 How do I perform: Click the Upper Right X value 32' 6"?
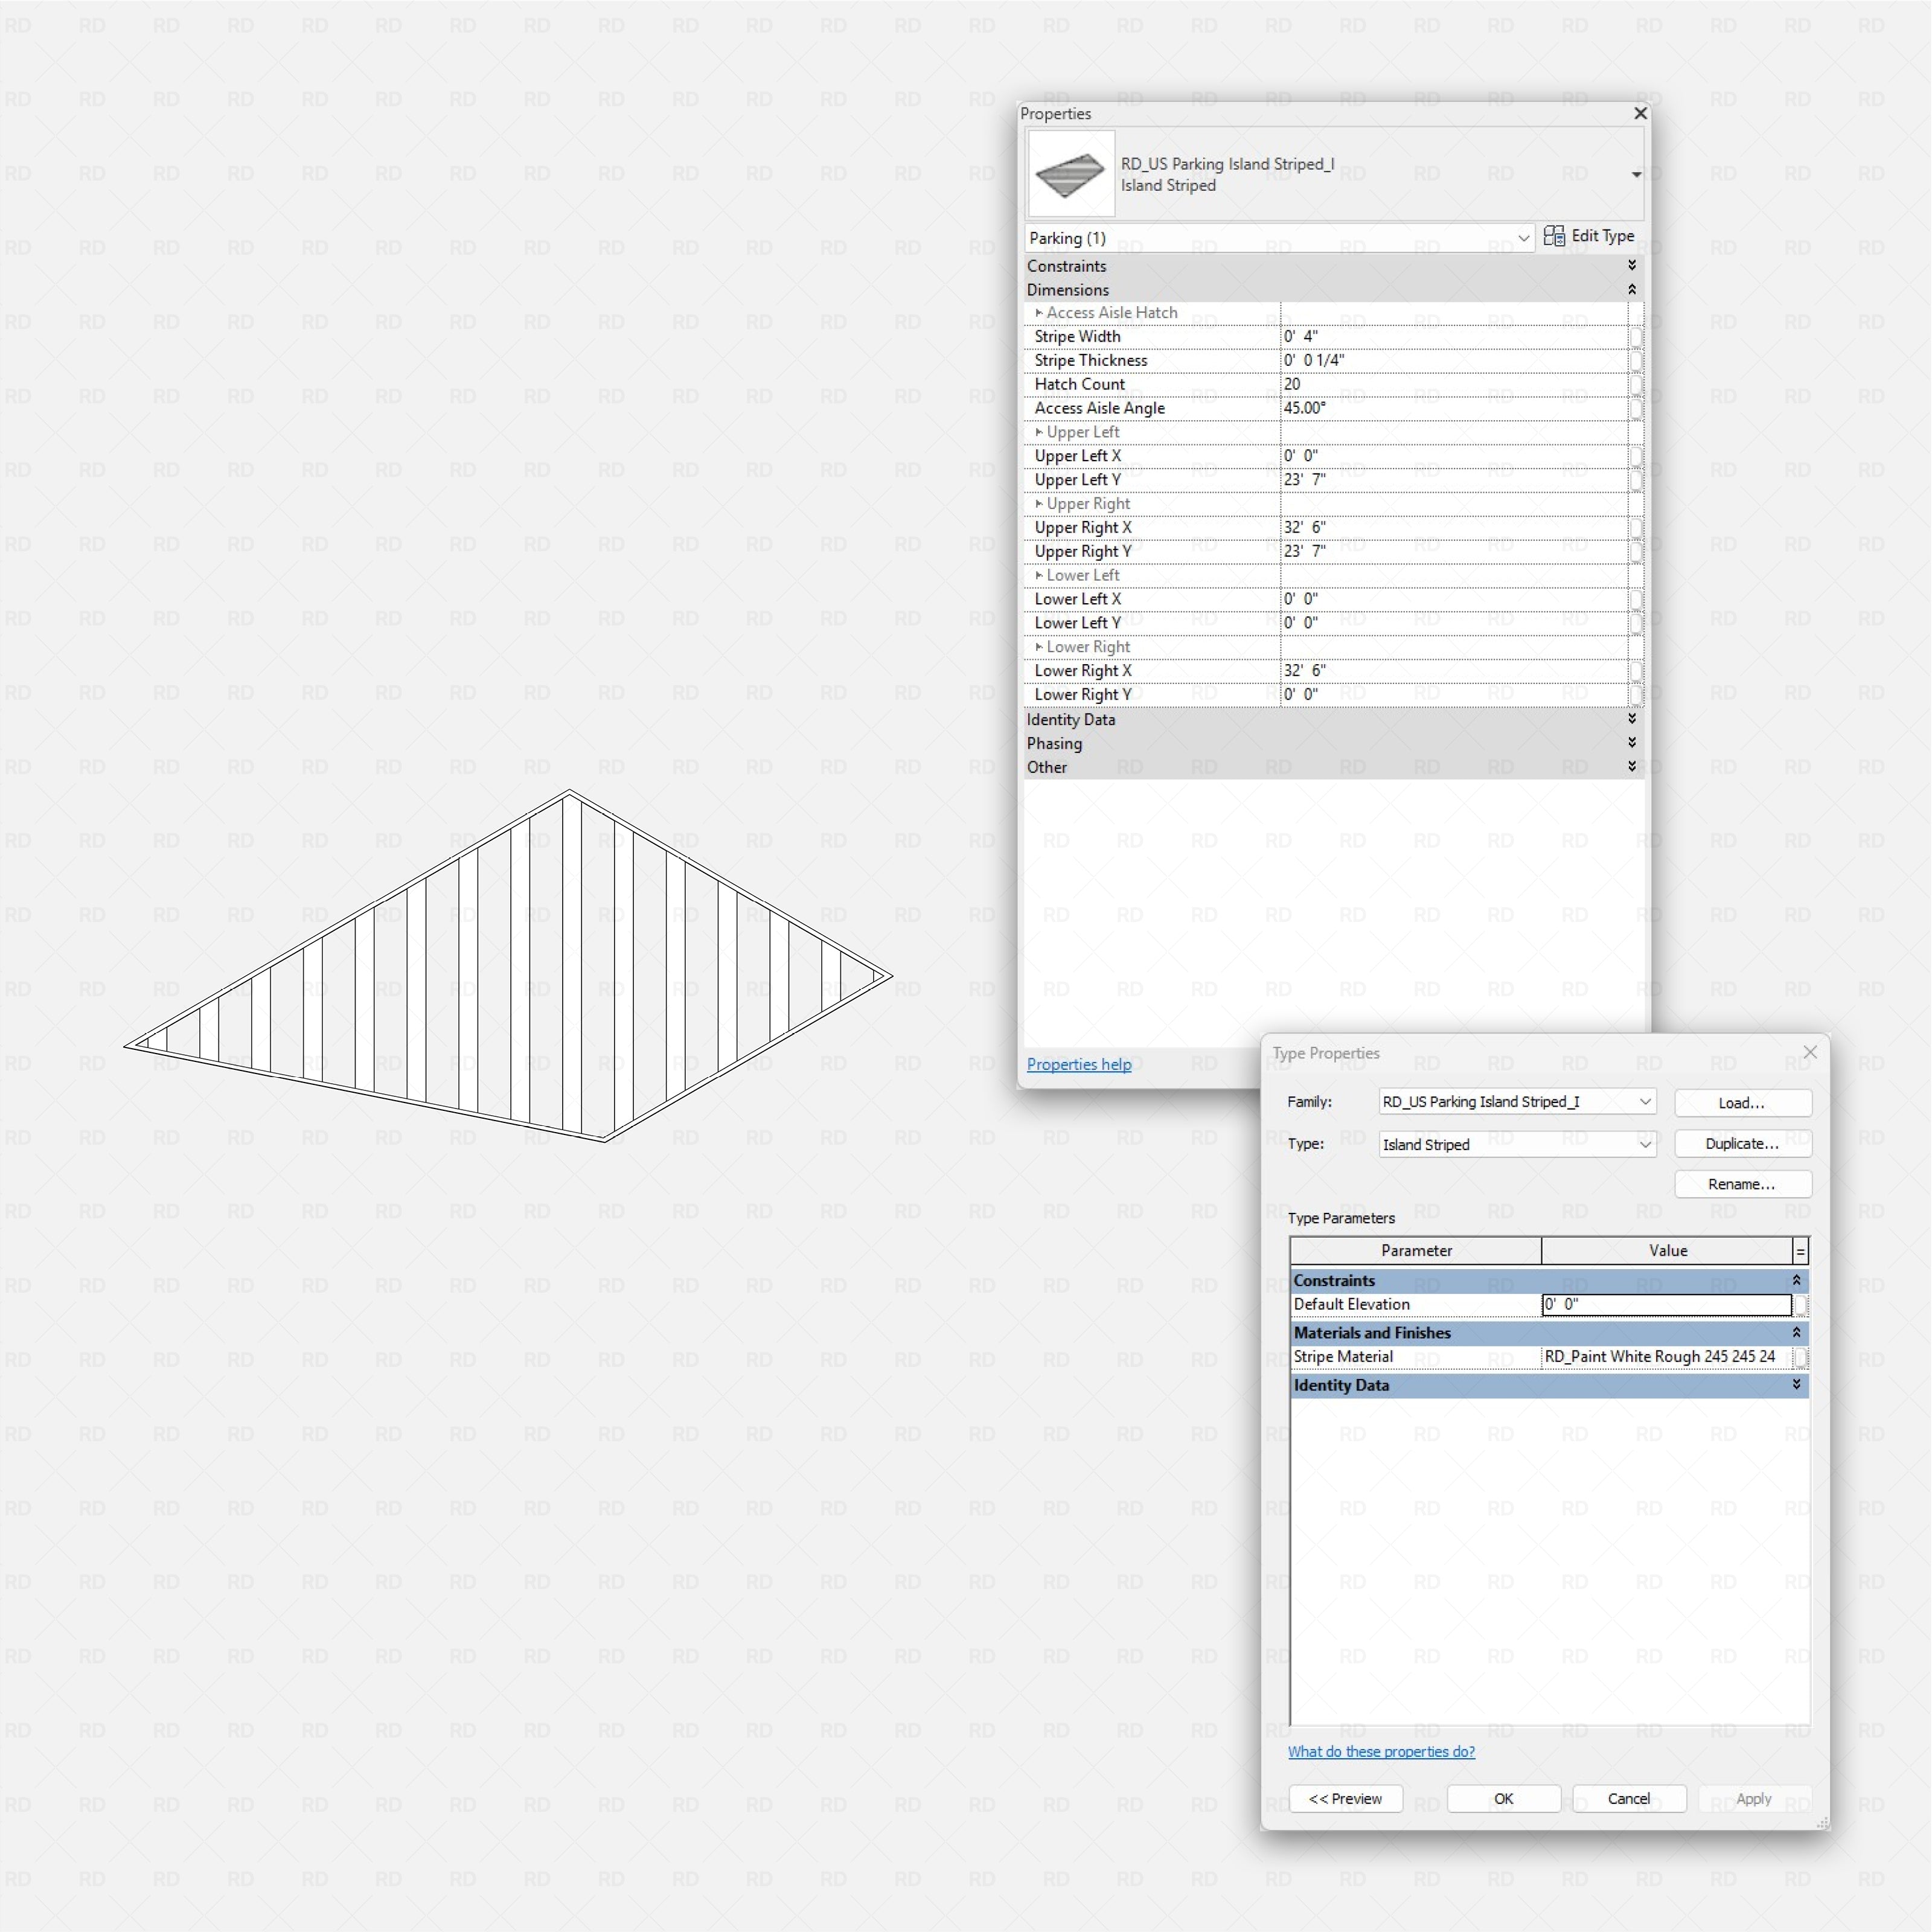pos(1454,528)
